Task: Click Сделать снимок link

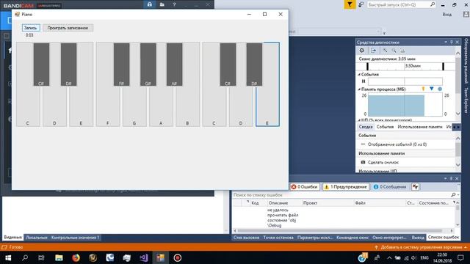Action: coord(383,162)
